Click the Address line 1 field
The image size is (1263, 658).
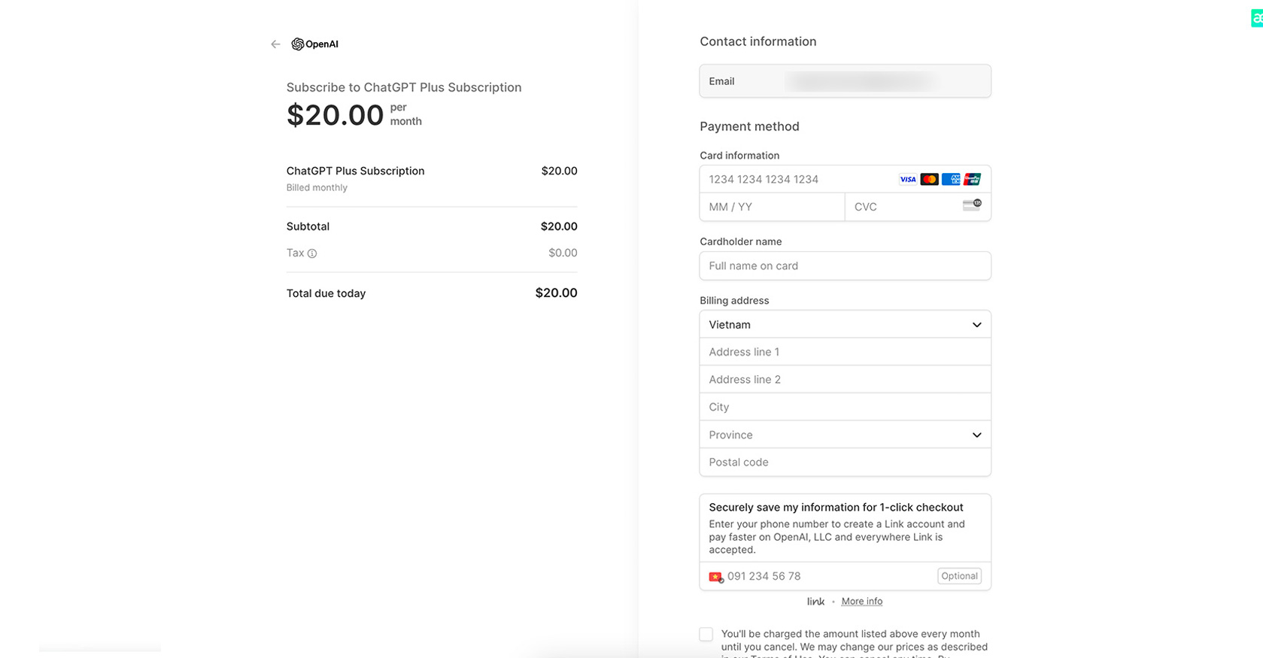(x=845, y=352)
